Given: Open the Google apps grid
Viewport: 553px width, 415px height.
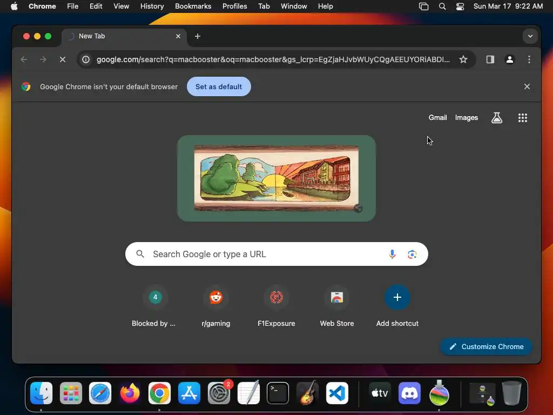Looking at the screenshot, I should click(x=523, y=117).
